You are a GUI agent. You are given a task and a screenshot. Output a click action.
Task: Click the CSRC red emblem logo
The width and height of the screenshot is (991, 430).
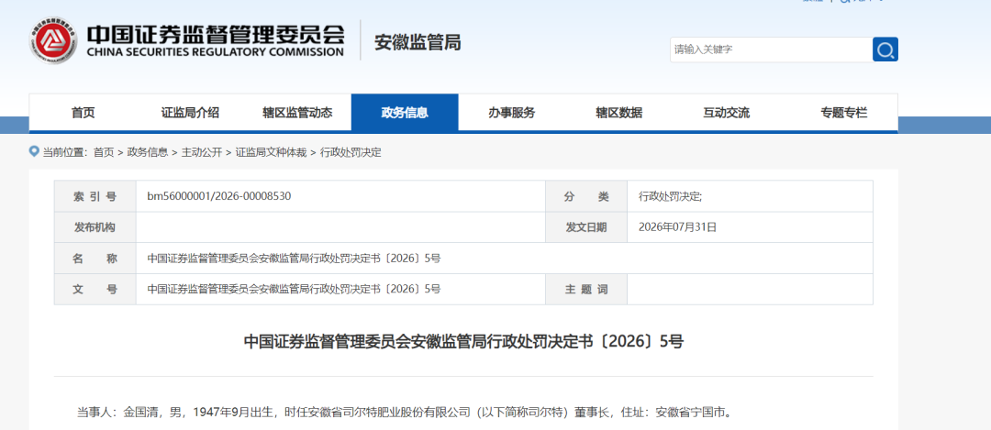(x=55, y=39)
